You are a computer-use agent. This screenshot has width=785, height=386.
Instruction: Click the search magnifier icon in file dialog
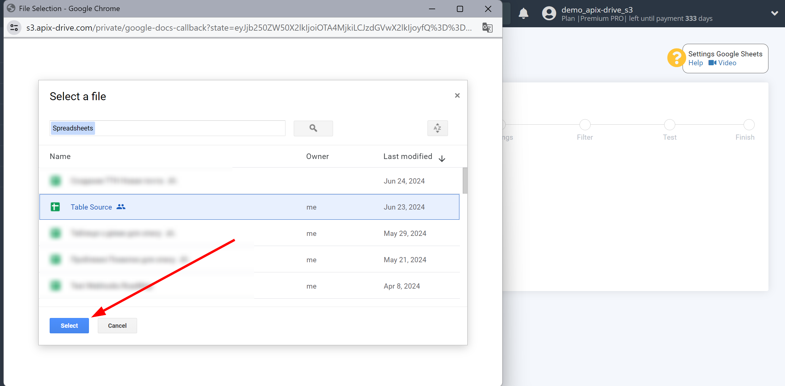(x=314, y=128)
